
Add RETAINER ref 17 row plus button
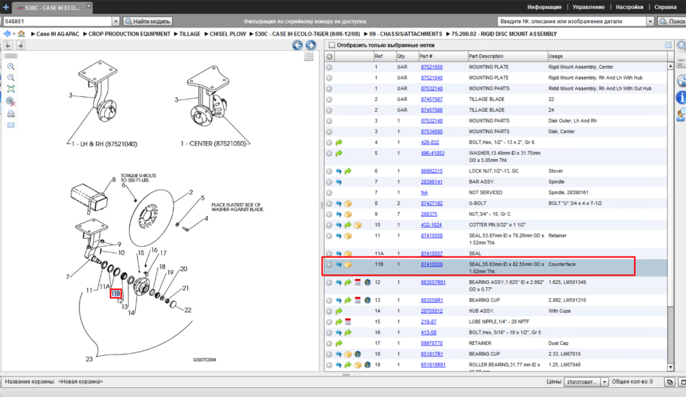[329, 344]
